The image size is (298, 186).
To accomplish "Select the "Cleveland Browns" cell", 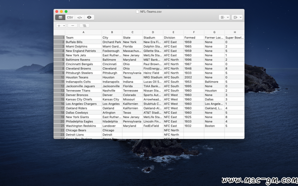I will 83,69.
